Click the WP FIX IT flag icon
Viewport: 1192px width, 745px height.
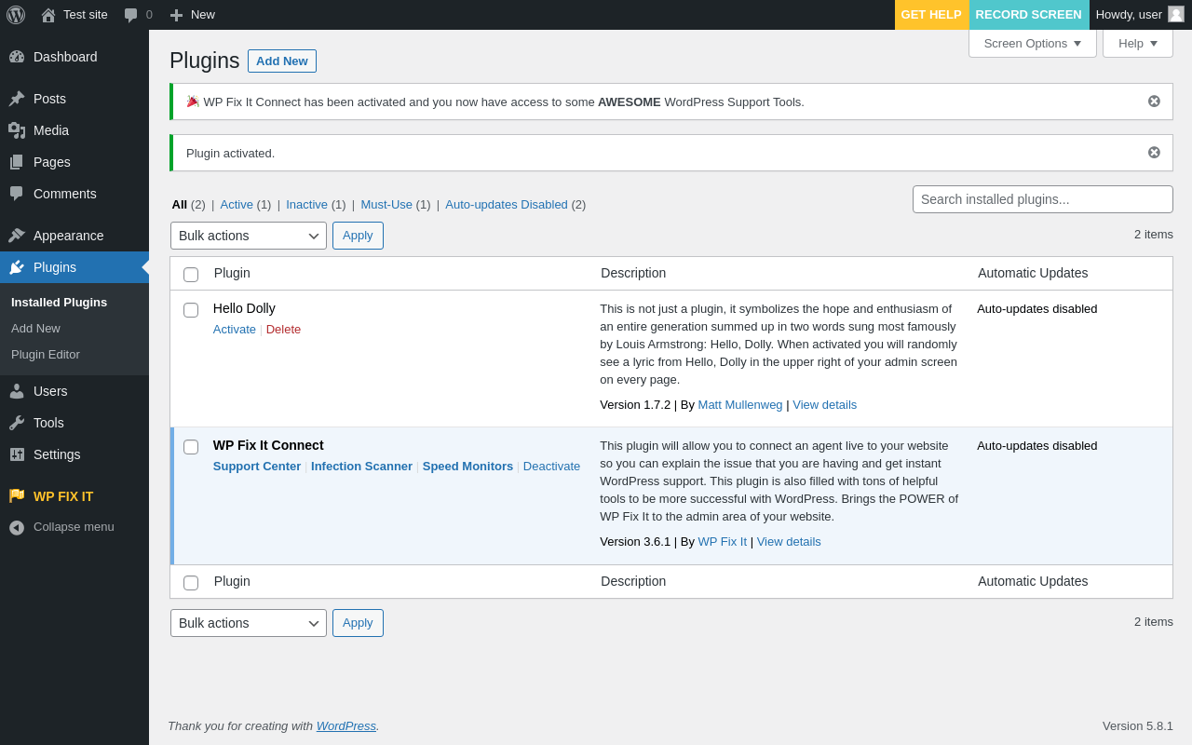[x=17, y=496]
